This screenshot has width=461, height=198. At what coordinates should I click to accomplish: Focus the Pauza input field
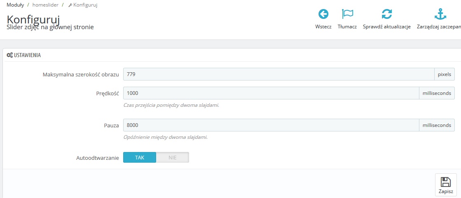pos(271,125)
